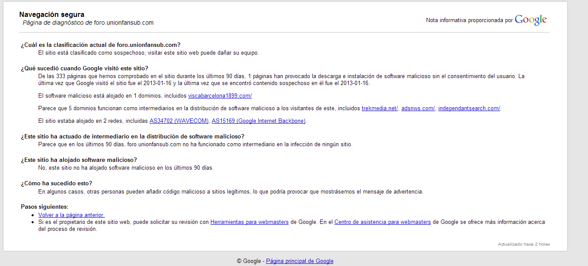Click the Google logo
This screenshot has width=588, height=266.
click(x=531, y=20)
